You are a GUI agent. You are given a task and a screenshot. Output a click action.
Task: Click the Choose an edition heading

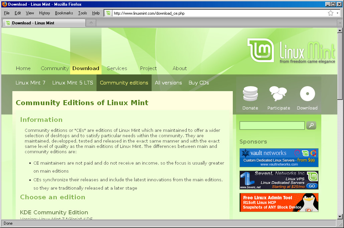pos(53,197)
